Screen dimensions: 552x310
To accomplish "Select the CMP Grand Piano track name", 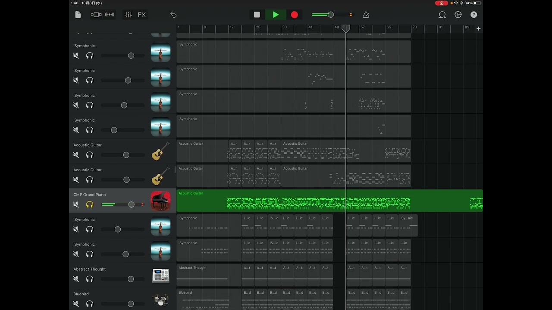I will [x=89, y=195].
